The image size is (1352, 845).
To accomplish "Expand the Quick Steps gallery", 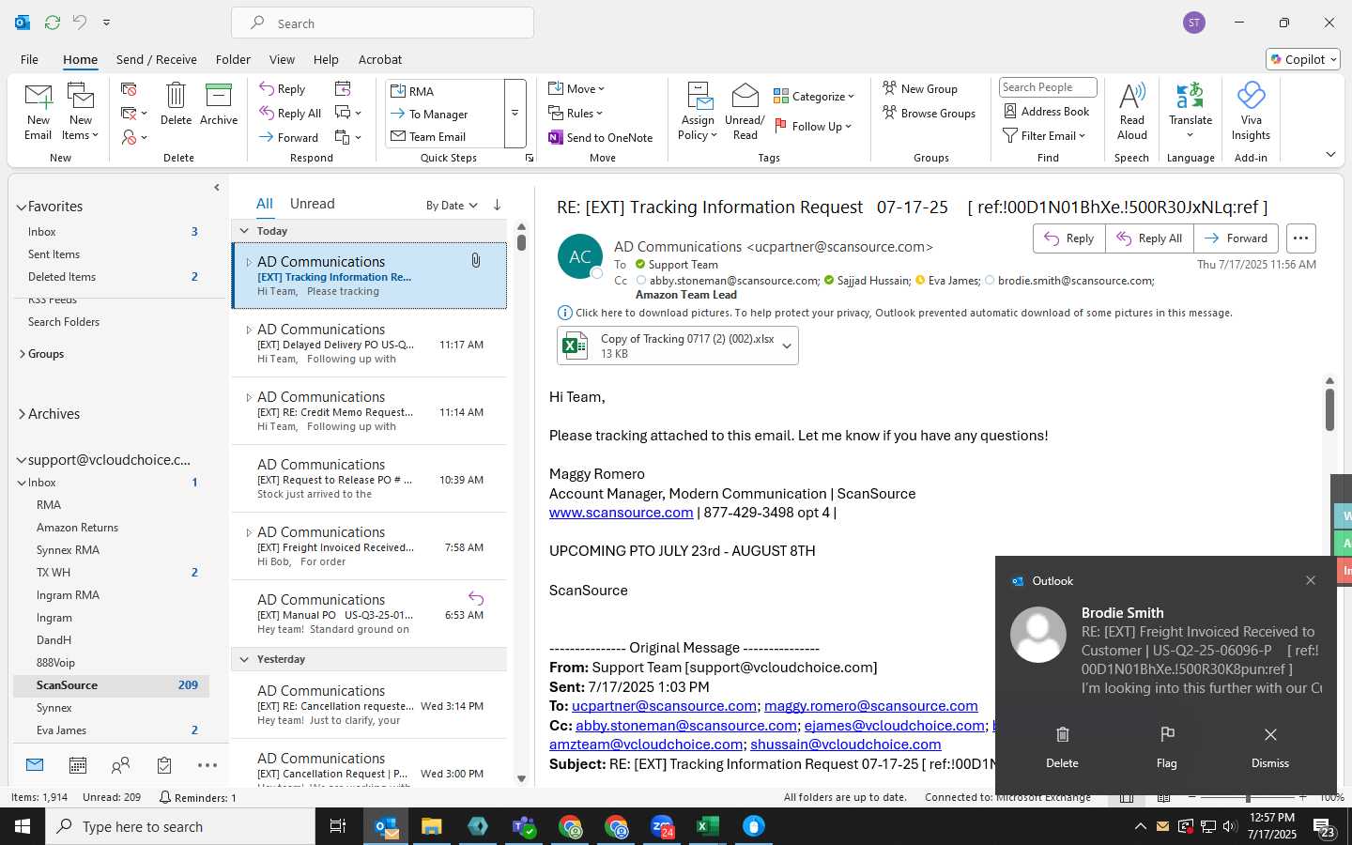I will coord(515,114).
